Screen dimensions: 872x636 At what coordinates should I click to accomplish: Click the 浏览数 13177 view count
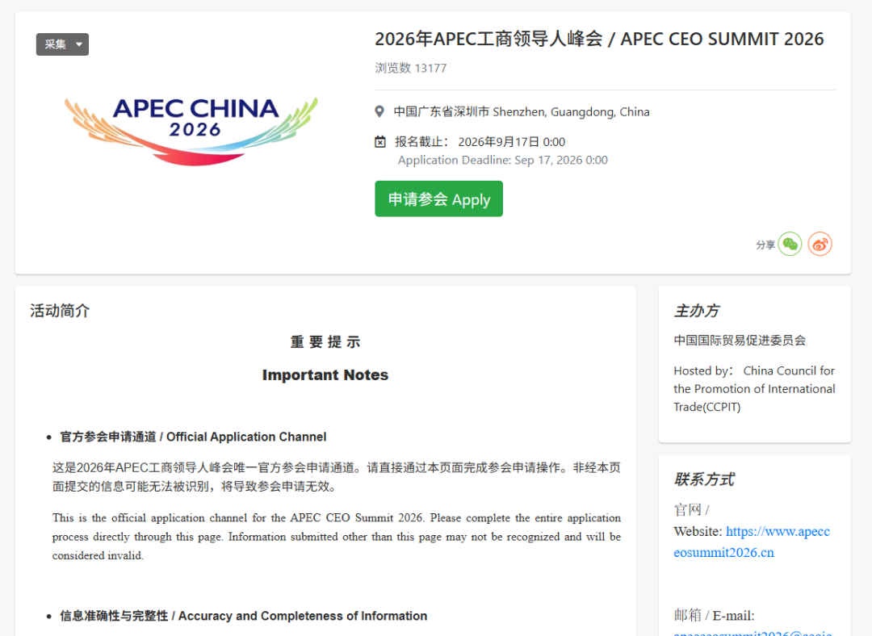(410, 68)
